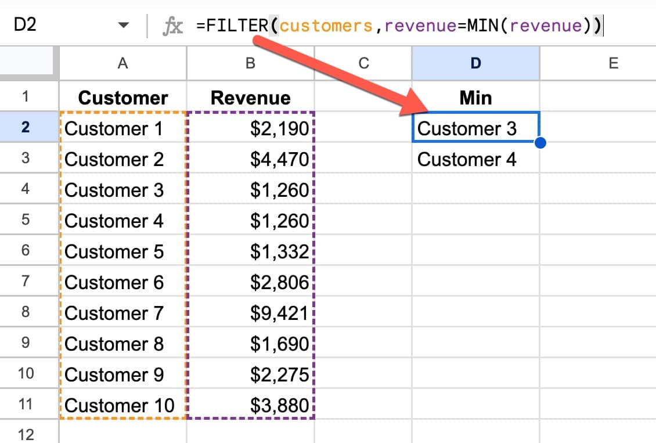The height and width of the screenshot is (443, 656).
Task: Click the fx function icon
Action: [x=173, y=26]
